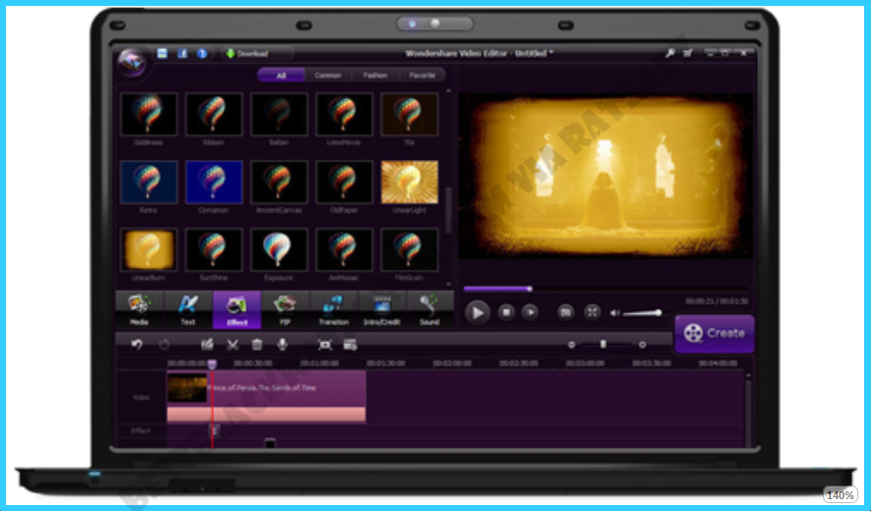This screenshot has width=871, height=511.
Task: Mute the preview speaker icon
Action: [x=614, y=313]
